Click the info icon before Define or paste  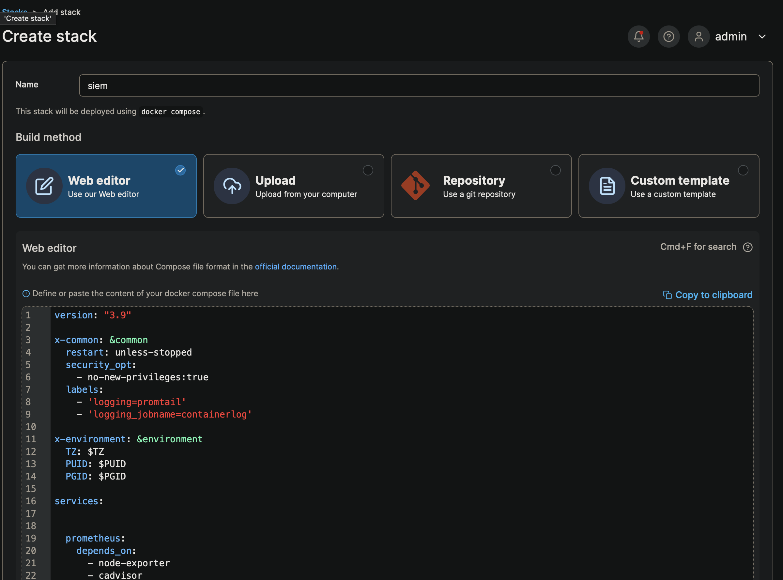pyautogui.click(x=26, y=294)
